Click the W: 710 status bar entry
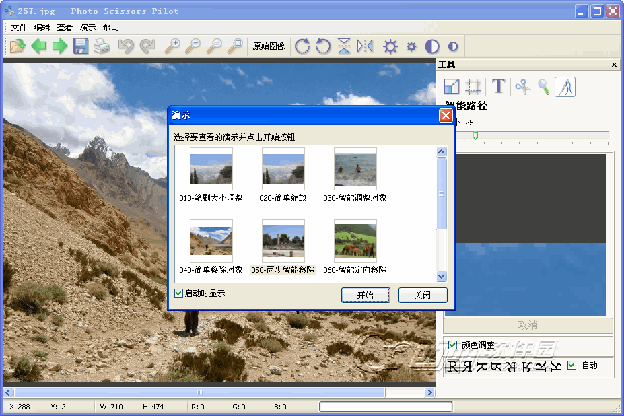Image resolution: width=624 pixels, height=416 pixels. click(x=112, y=407)
